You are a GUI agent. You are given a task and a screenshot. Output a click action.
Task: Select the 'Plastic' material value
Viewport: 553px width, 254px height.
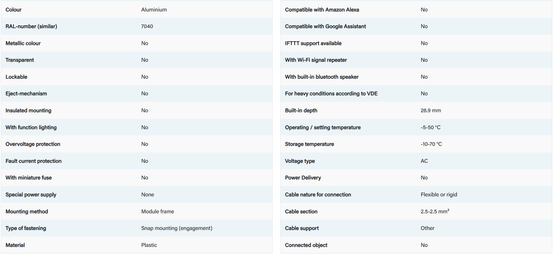[x=149, y=245]
